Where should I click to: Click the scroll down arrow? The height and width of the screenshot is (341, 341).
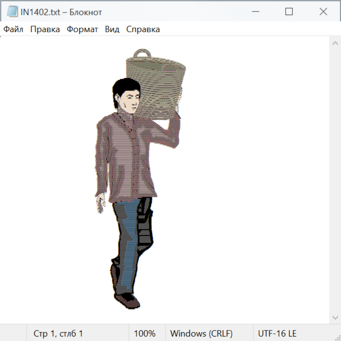pyautogui.click(x=335, y=317)
